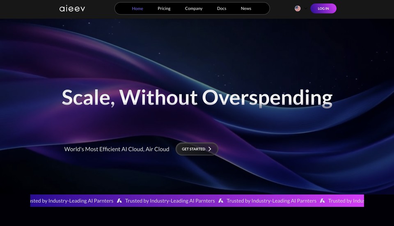This screenshot has width=394, height=226.
Task: Open the Company menu item
Action: [194, 9]
